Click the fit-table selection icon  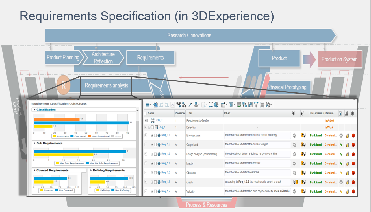pos(262,105)
